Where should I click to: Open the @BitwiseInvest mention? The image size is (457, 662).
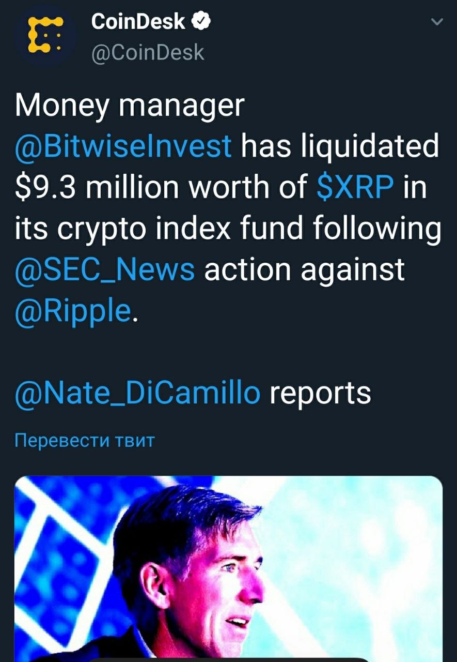point(123,147)
